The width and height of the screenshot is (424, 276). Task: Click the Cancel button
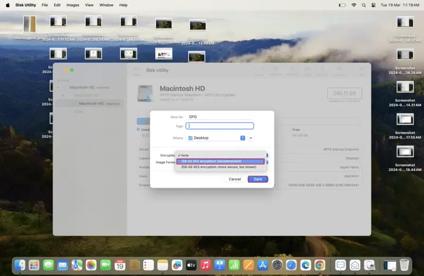click(x=235, y=179)
